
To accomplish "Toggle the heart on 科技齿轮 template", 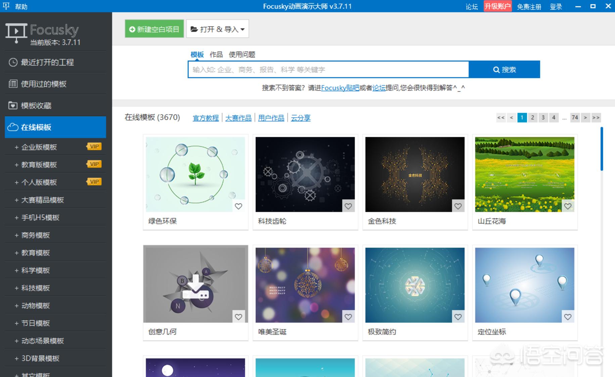I will coord(348,207).
